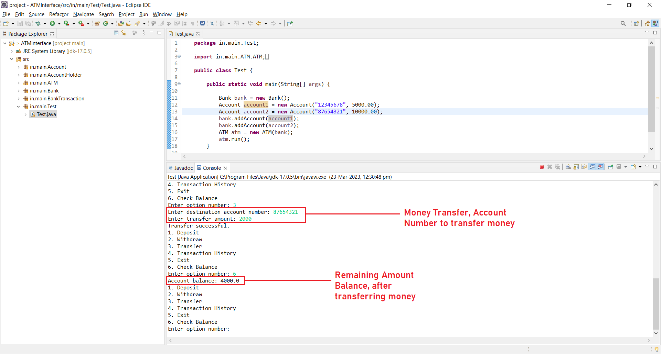Select the Test.java editor tab
This screenshot has width=662, height=354.
[184, 34]
